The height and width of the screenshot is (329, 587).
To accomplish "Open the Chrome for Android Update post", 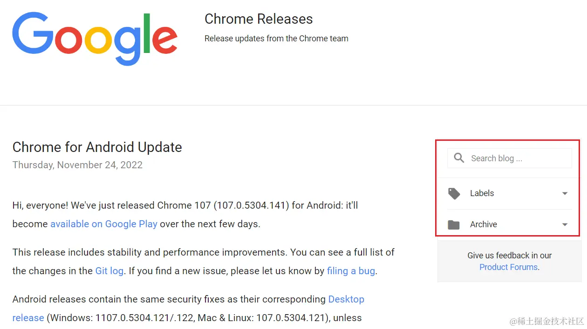I will pyautogui.click(x=97, y=147).
